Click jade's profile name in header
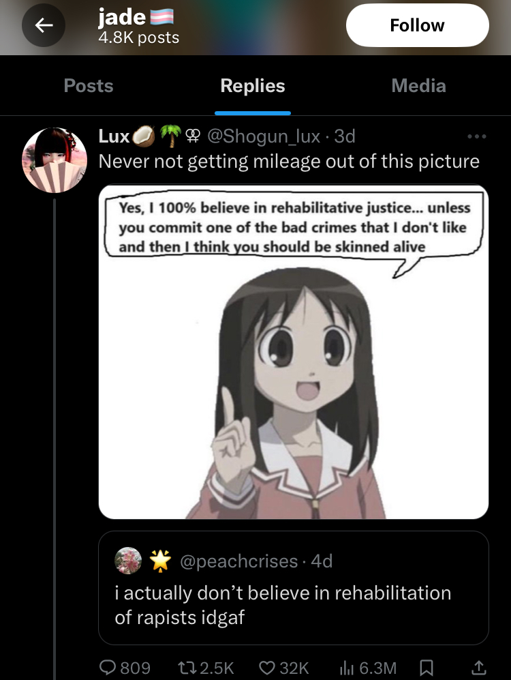This screenshot has height=680, width=511. tap(122, 17)
